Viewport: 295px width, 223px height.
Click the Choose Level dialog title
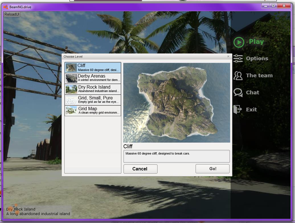(x=73, y=57)
